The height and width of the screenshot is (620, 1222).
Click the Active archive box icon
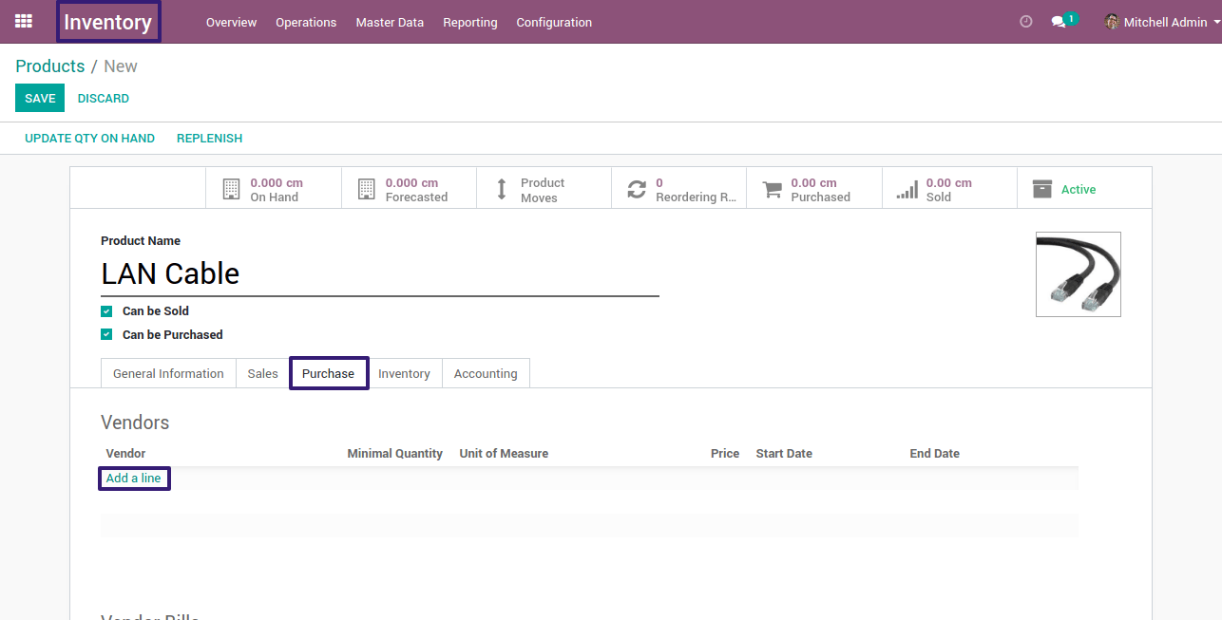coord(1042,189)
